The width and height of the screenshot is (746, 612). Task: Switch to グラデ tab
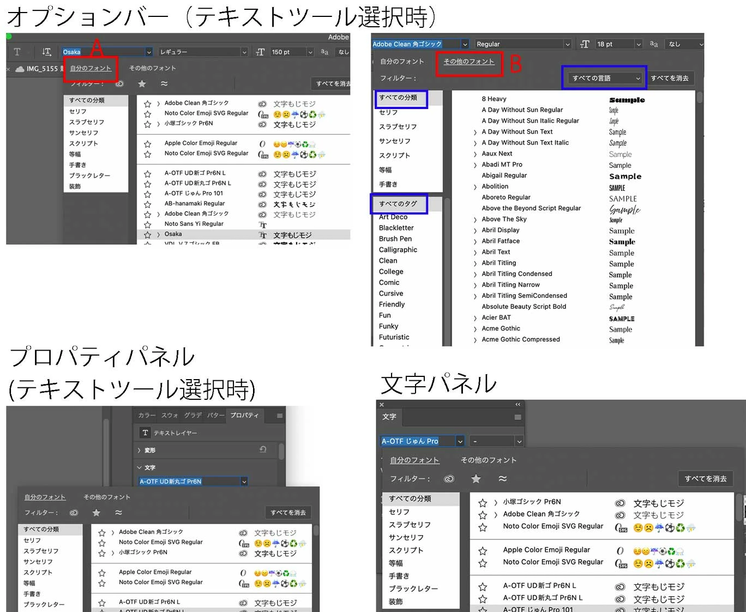(x=193, y=415)
